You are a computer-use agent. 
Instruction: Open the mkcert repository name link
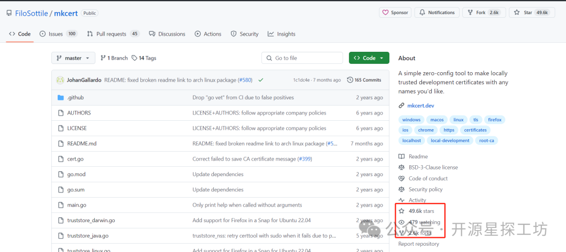point(64,13)
